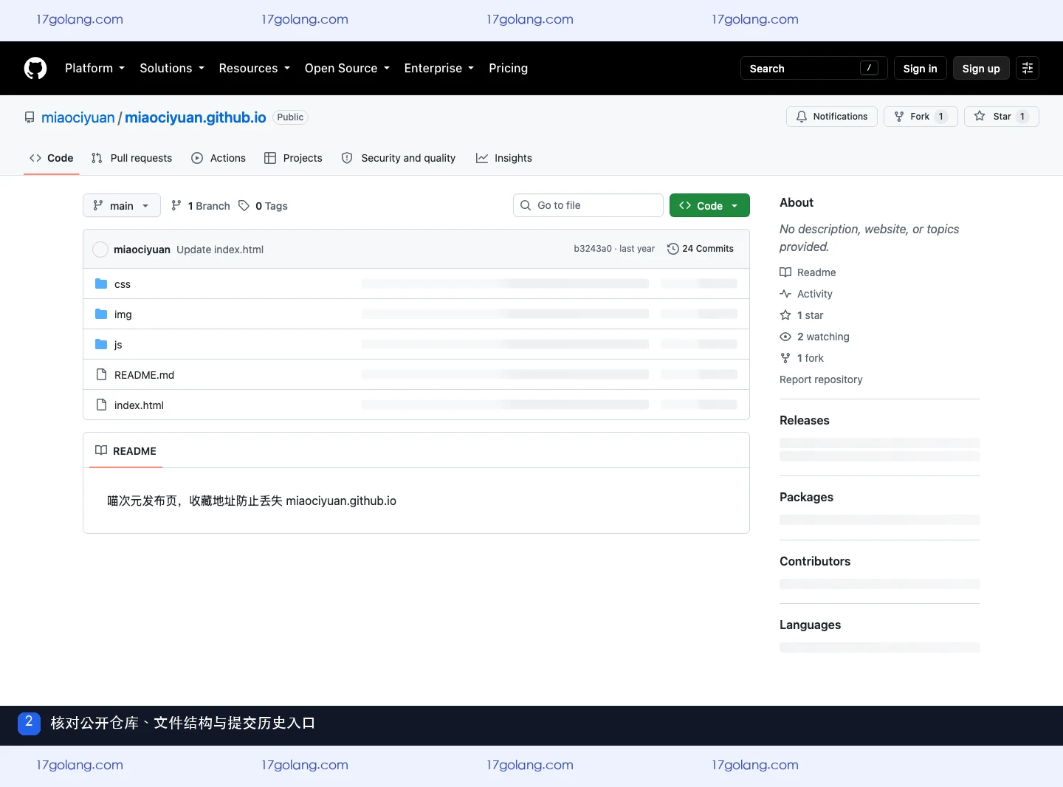Open the 24 Commits history link

tap(701, 249)
